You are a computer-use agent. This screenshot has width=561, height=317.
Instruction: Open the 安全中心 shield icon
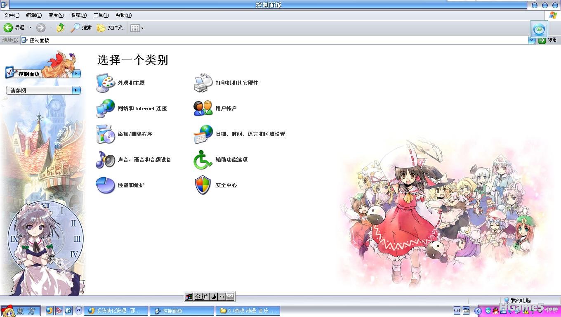click(203, 185)
